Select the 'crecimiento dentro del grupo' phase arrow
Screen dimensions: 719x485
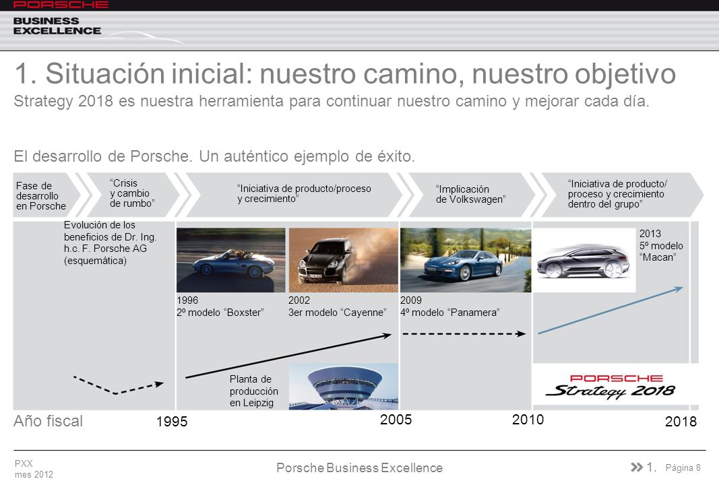point(622,195)
